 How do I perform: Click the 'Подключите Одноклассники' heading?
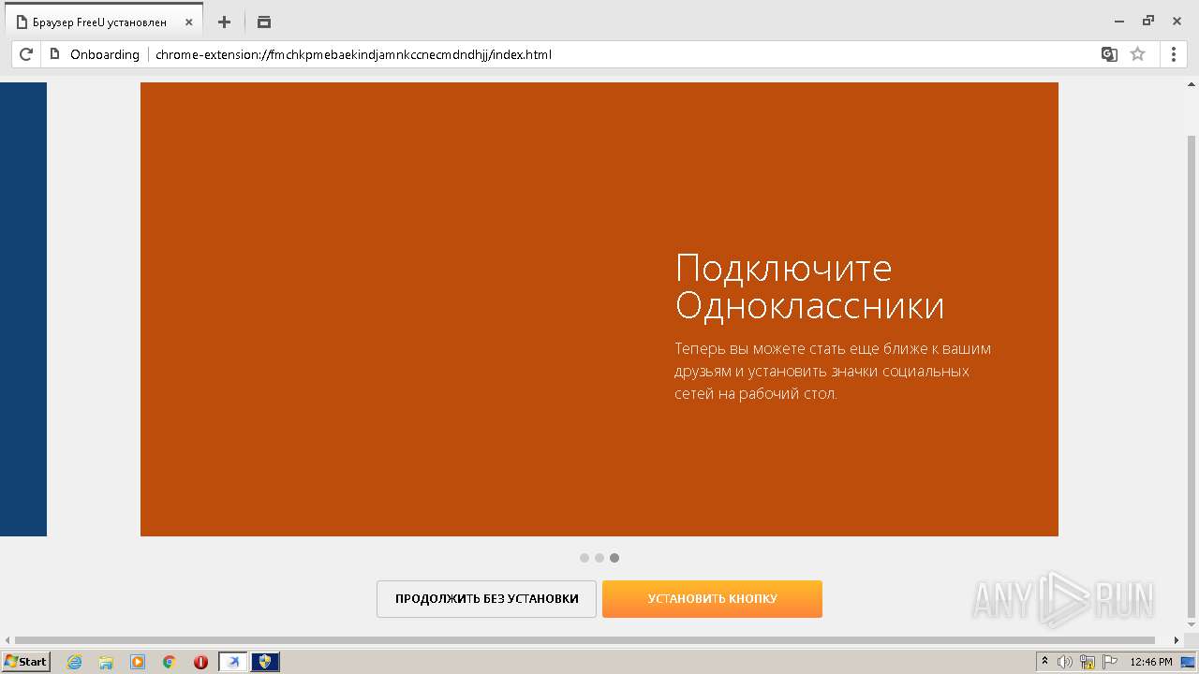click(x=809, y=287)
